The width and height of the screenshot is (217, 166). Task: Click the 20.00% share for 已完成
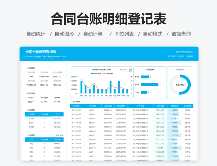click(x=57, y=119)
